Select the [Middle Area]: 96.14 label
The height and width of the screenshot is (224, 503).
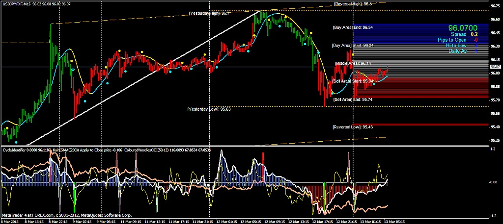pos(353,63)
